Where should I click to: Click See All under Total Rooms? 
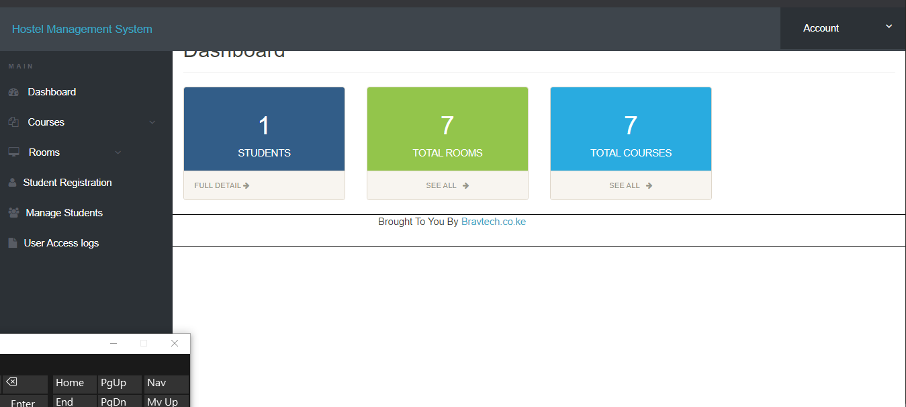(447, 185)
